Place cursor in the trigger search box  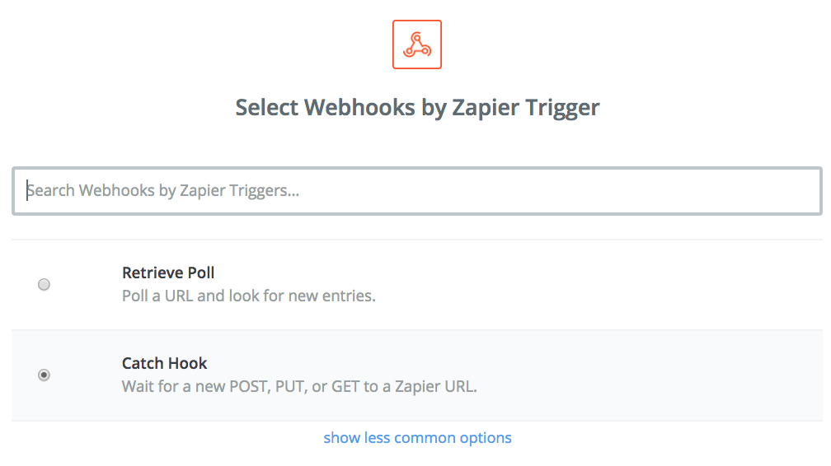pyautogui.click(x=416, y=191)
